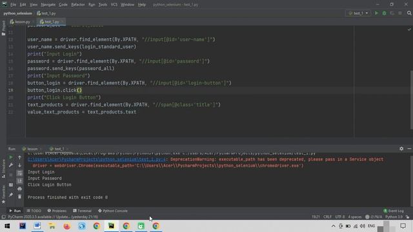Open the Problems tool window
413x232 pixels.
tap(57, 211)
